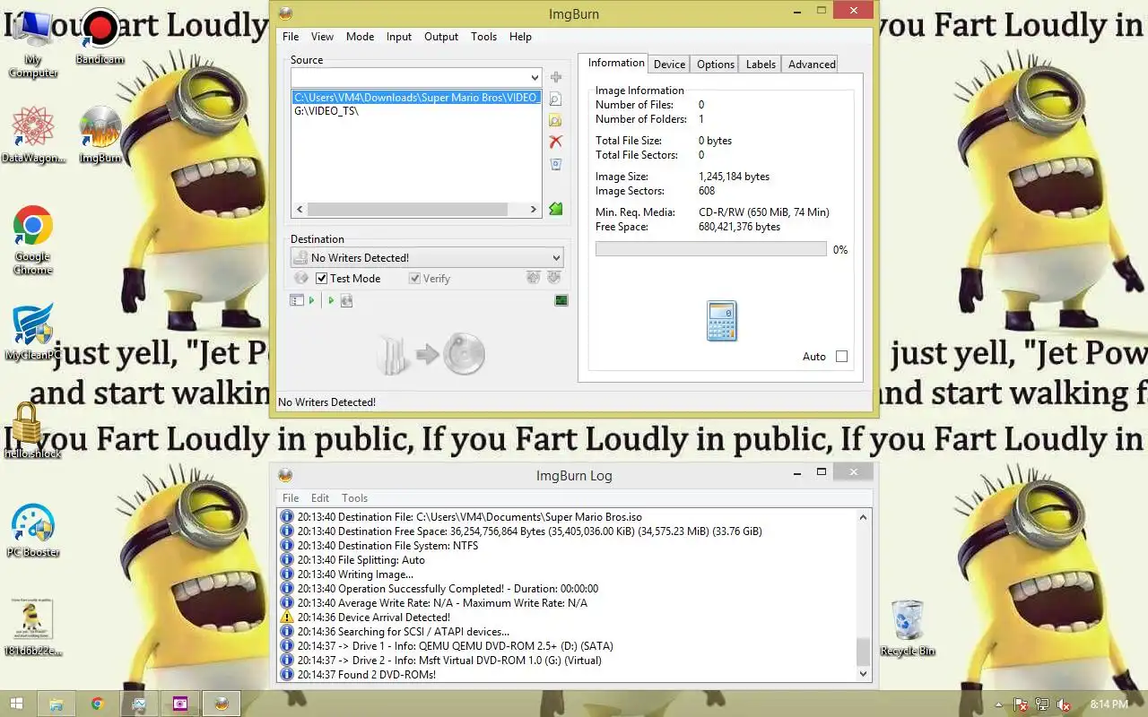Viewport: 1148px width, 717px height.
Task: Select the Information tab
Action: pyautogui.click(x=615, y=63)
